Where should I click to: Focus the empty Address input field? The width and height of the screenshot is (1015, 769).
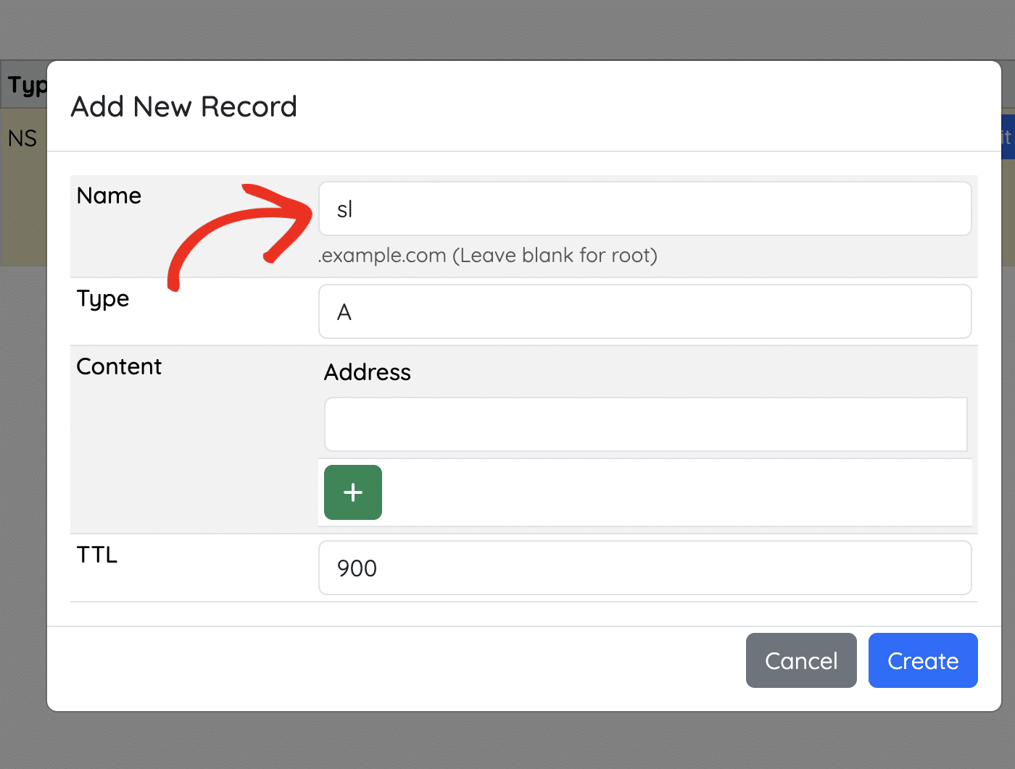pyautogui.click(x=645, y=424)
